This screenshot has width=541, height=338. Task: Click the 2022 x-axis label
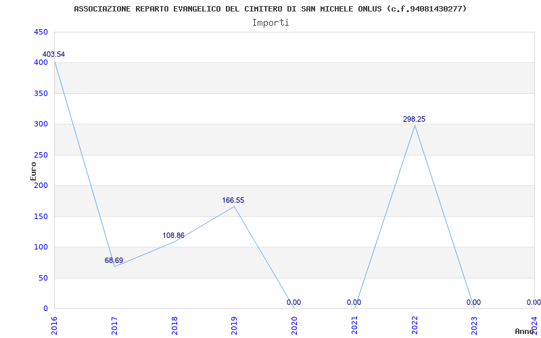pyautogui.click(x=415, y=325)
